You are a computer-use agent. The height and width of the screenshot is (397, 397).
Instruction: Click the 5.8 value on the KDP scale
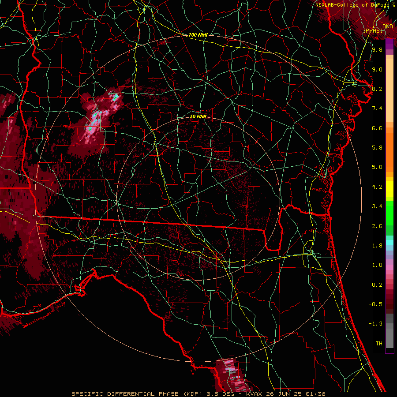pos(377,148)
